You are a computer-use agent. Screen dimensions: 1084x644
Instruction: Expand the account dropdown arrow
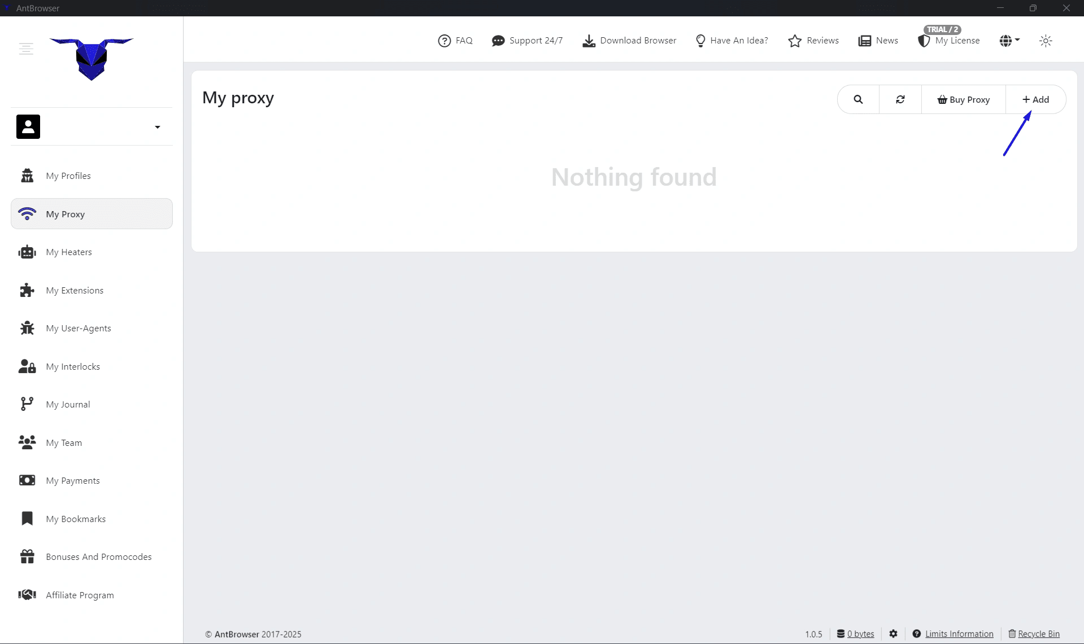tap(158, 127)
